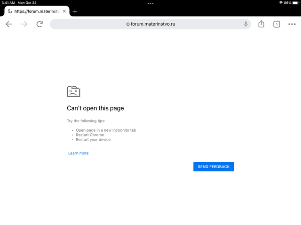The image size is (301, 225).
Task: Open the tab switcher showing 1 tab
Action: click(277, 24)
